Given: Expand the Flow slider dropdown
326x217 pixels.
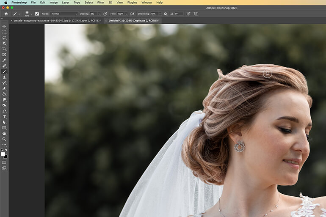Looking at the screenshot, I should point(126,14).
